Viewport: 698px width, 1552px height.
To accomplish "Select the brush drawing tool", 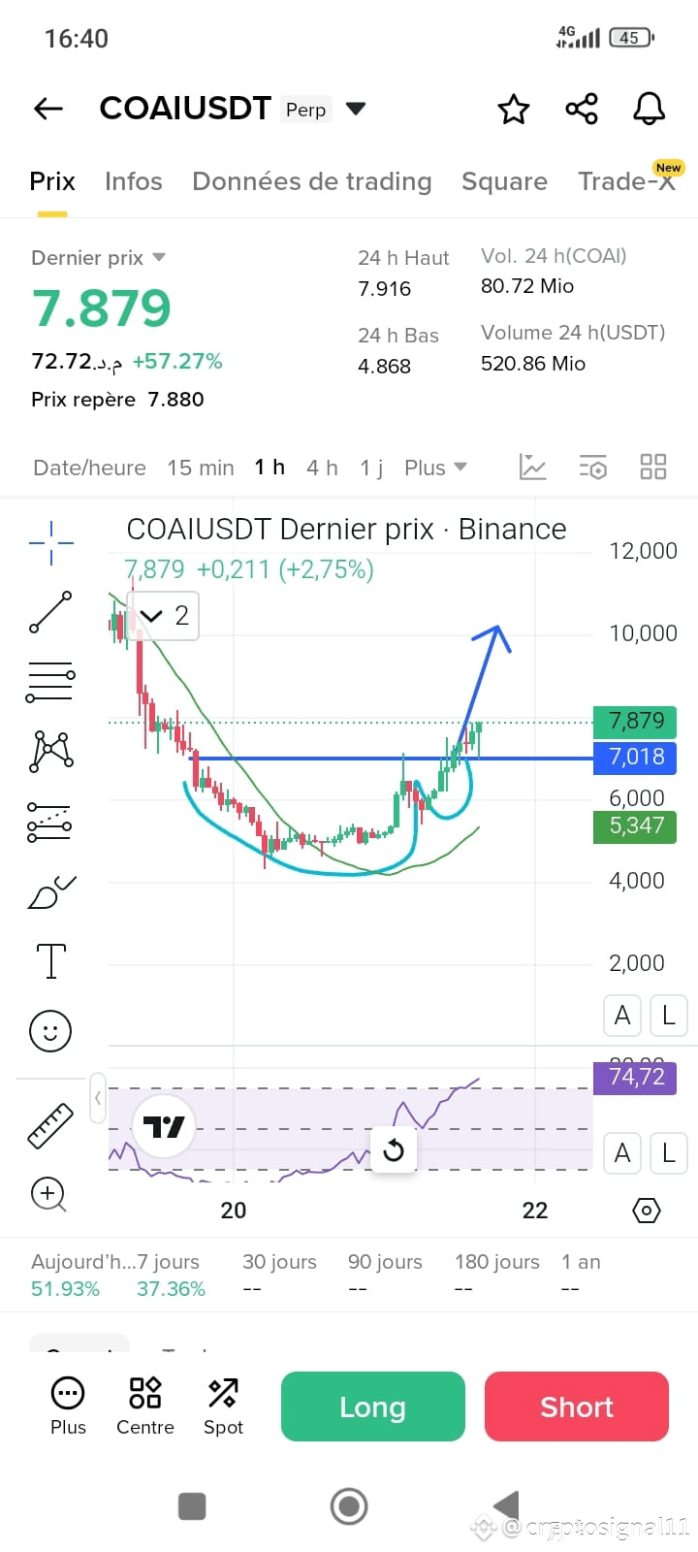I will point(51,892).
